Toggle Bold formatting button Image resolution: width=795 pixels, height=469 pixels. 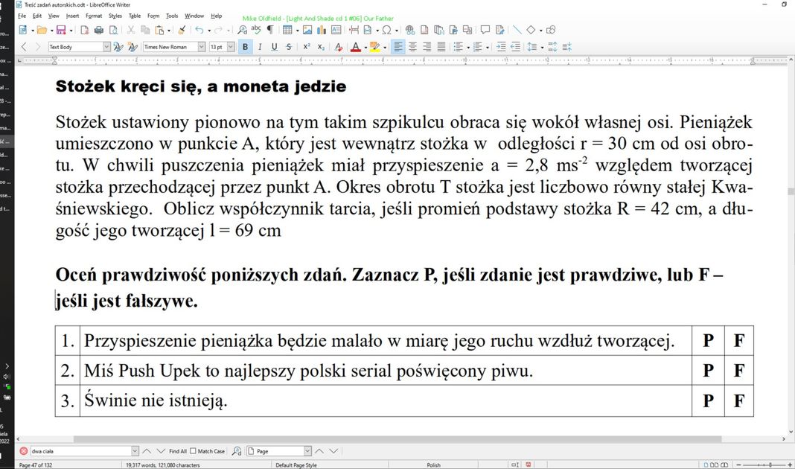(245, 47)
